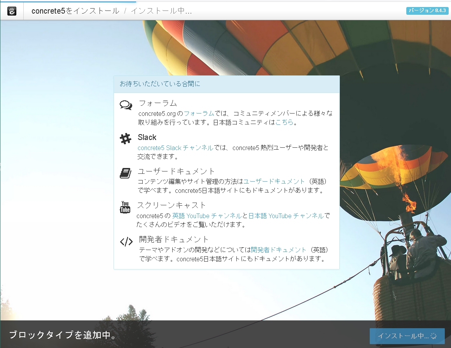451x348 pixels.
Task: Click the ユーザードキュメント heading
Action: tap(176, 171)
